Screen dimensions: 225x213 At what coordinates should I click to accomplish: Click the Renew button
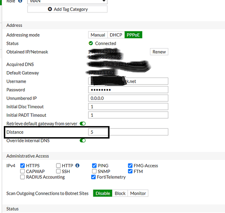(x=159, y=52)
